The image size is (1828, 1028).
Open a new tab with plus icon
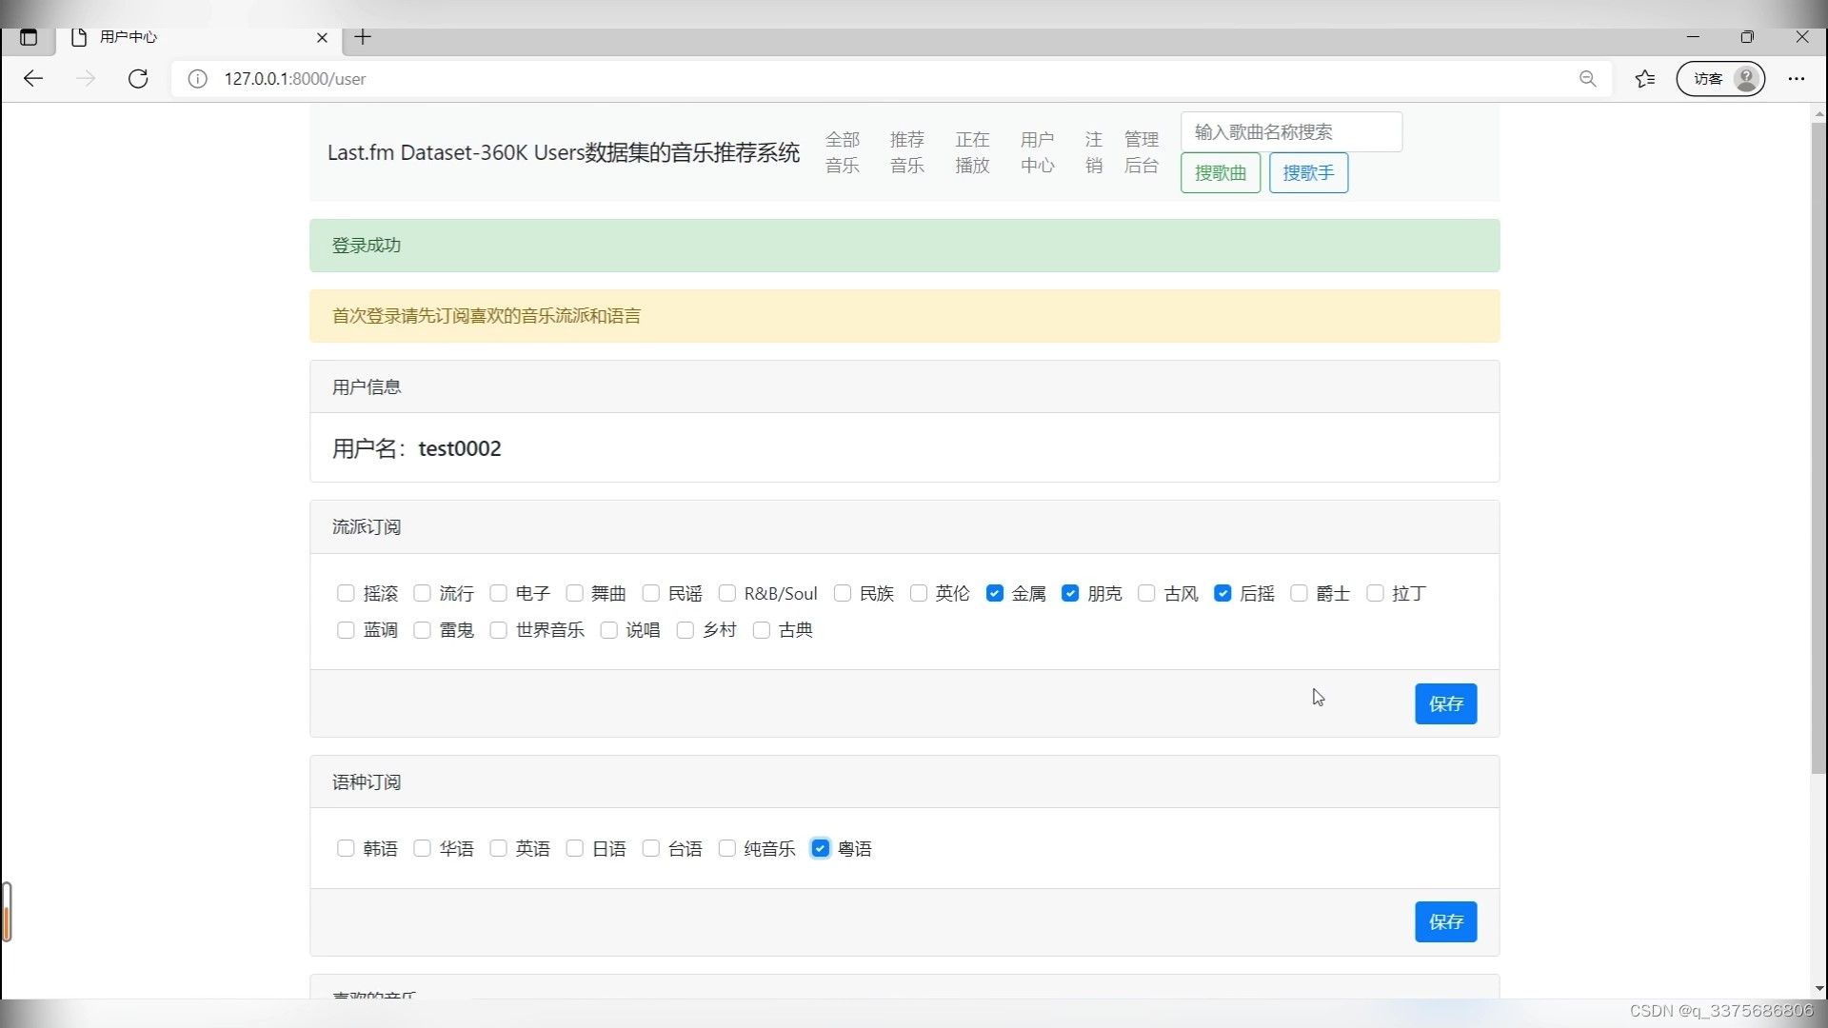click(363, 37)
